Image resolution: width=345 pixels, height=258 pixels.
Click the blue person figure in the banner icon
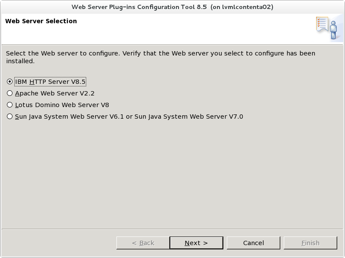coord(333,30)
